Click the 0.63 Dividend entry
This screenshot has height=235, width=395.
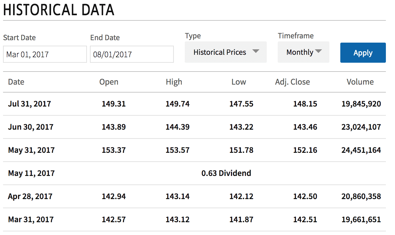tap(226, 173)
